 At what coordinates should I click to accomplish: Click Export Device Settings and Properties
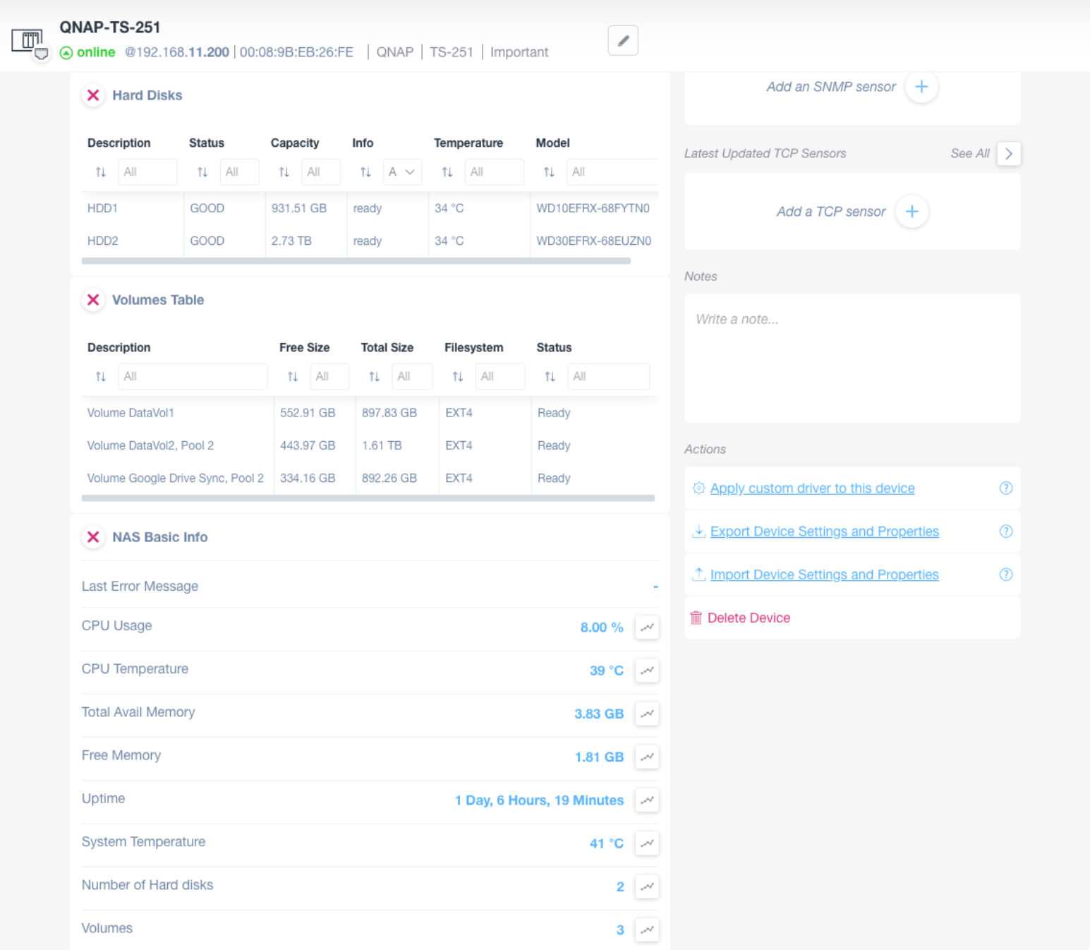tap(825, 531)
